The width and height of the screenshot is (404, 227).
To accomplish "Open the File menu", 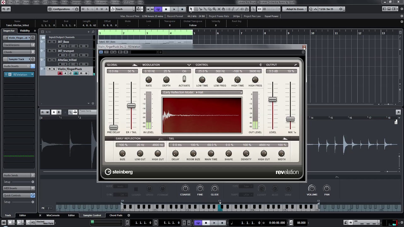I will point(10,2).
